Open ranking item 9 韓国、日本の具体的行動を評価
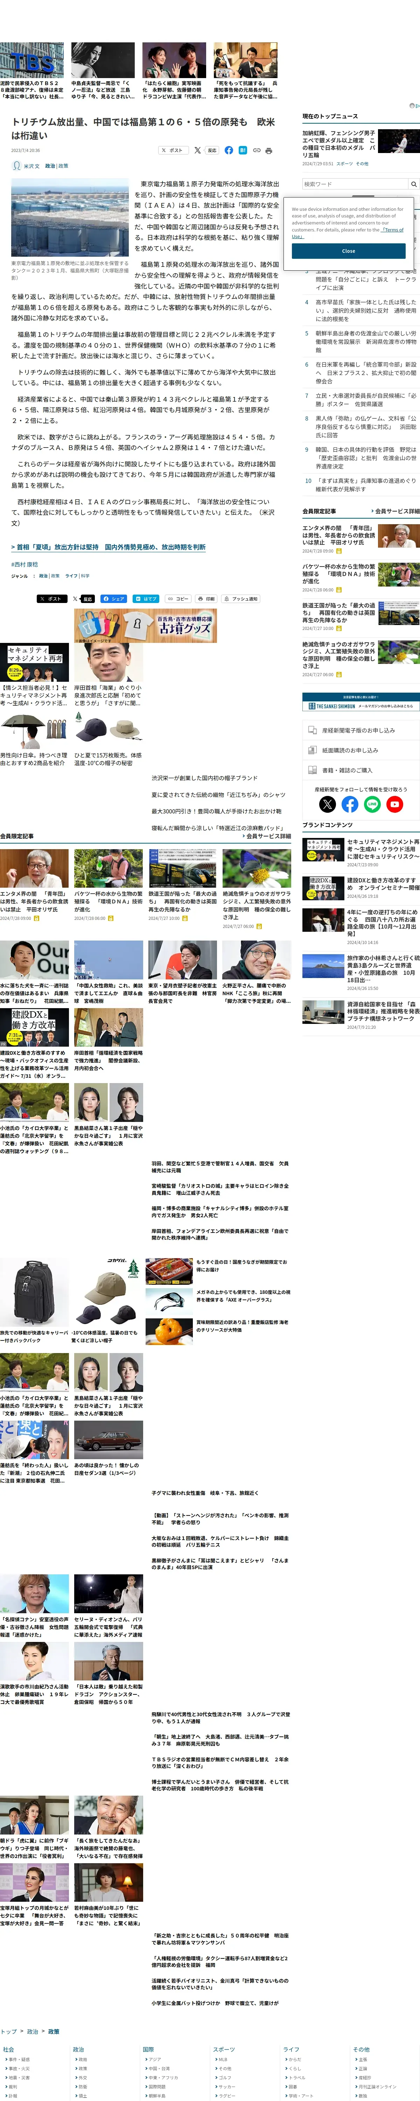Viewport: 420px width, 2101px height. pyautogui.click(x=366, y=458)
